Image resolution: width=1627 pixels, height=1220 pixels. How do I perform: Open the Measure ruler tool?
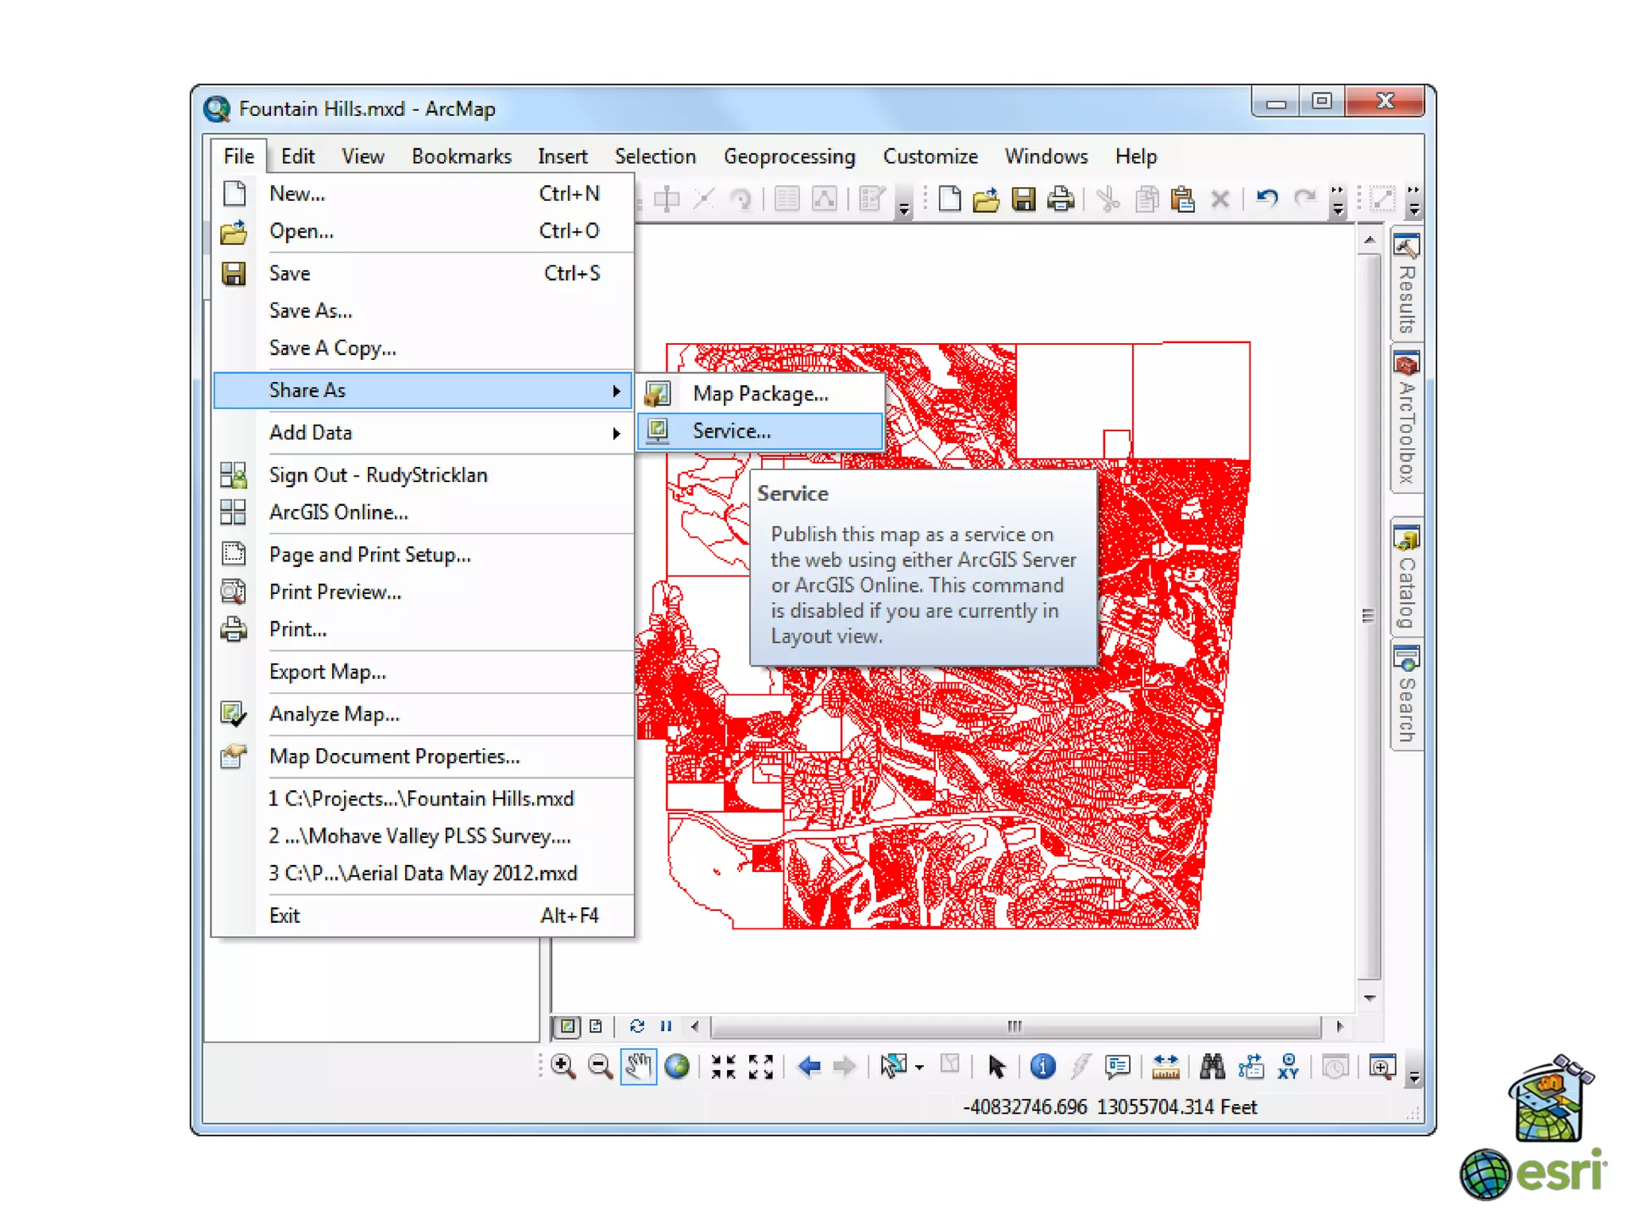tap(1165, 1066)
